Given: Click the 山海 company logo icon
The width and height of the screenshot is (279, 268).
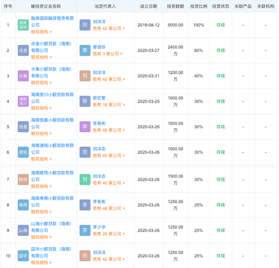Looking at the screenshot, I should pyautogui.click(x=23, y=230).
